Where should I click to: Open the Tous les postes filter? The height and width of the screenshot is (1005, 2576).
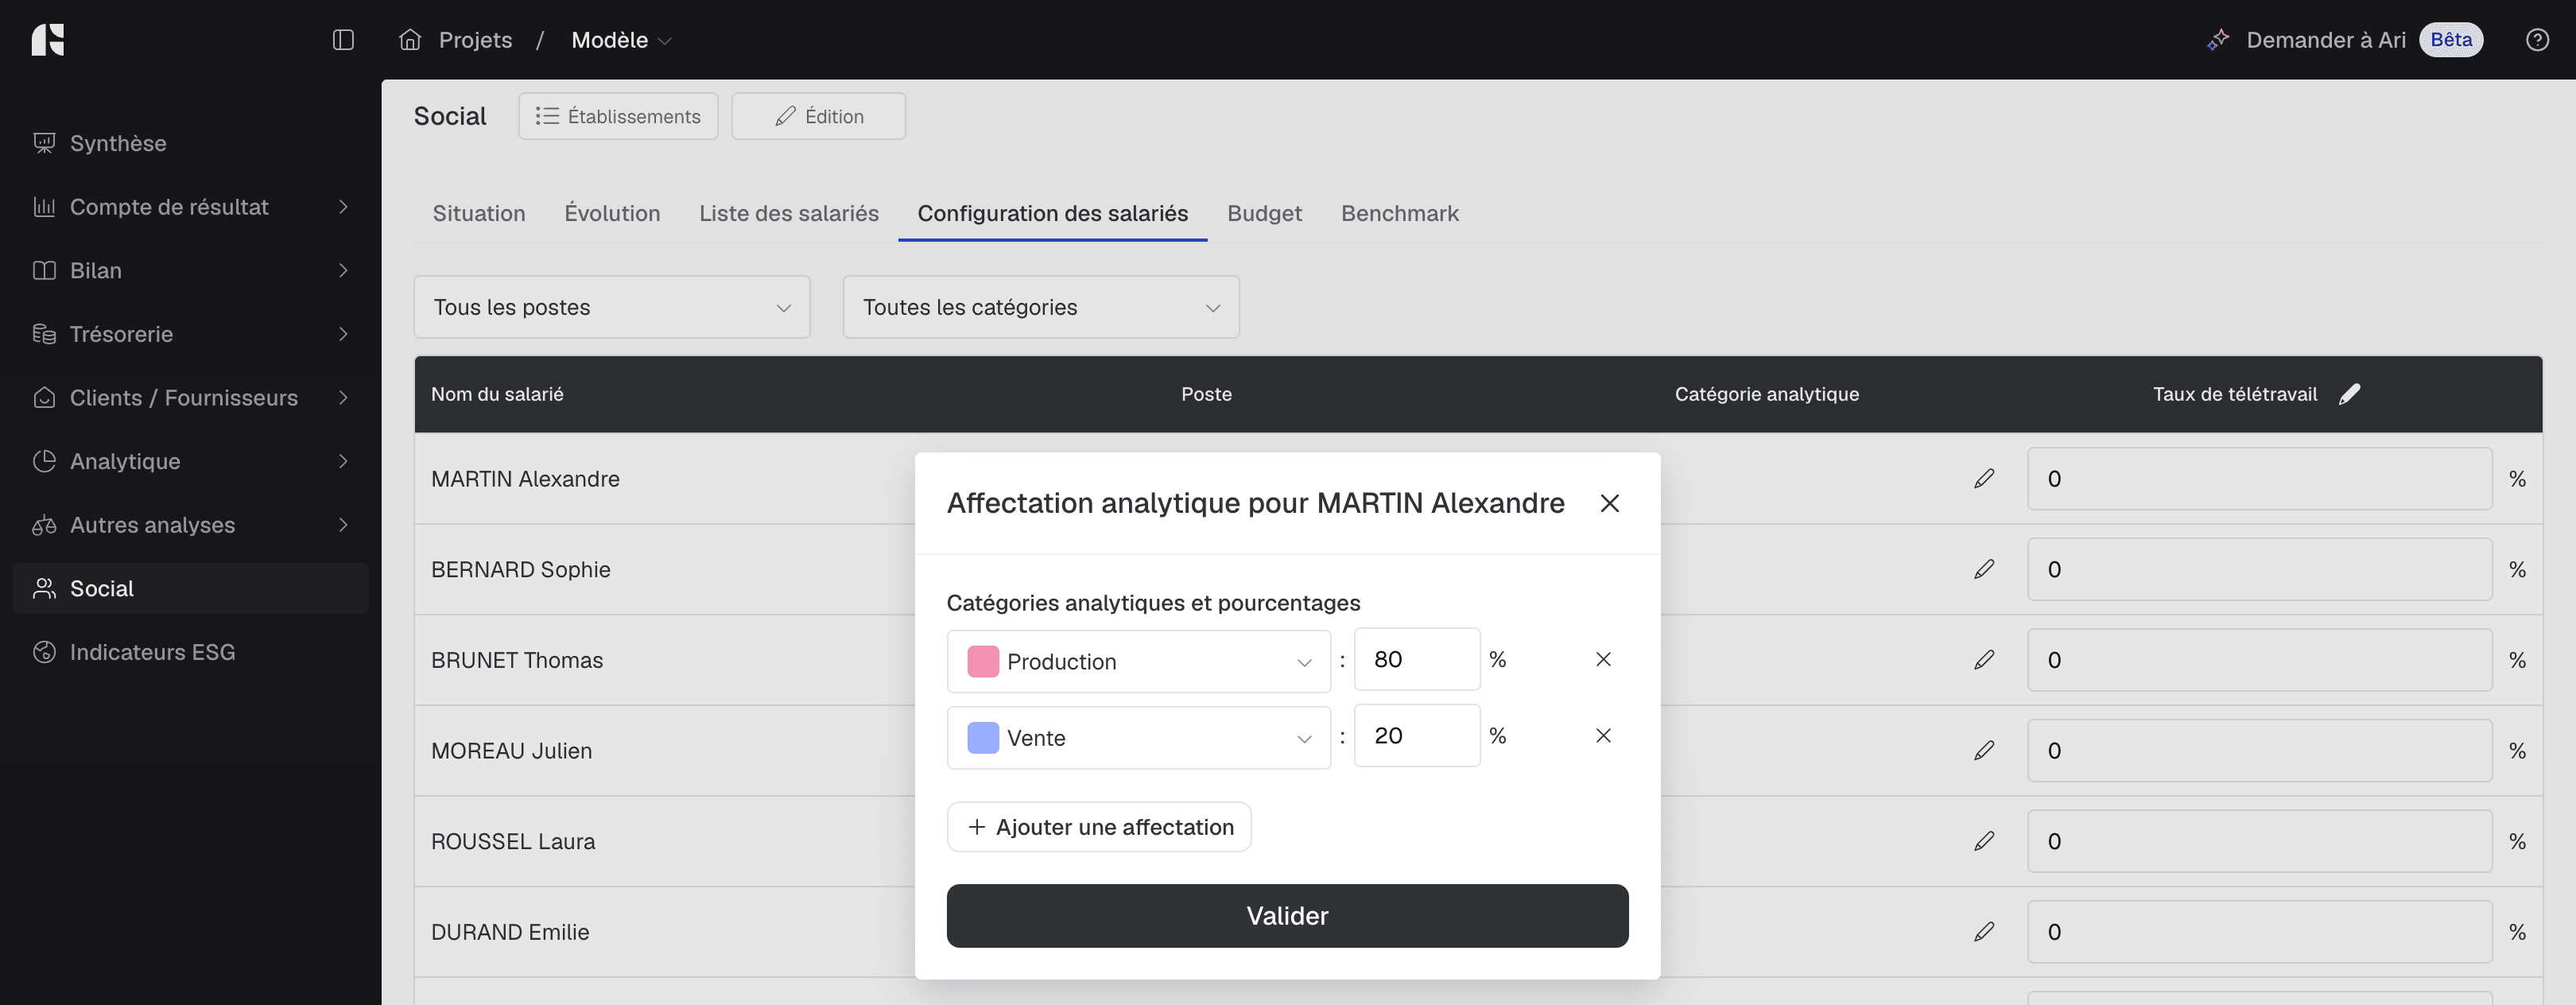[612, 307]
